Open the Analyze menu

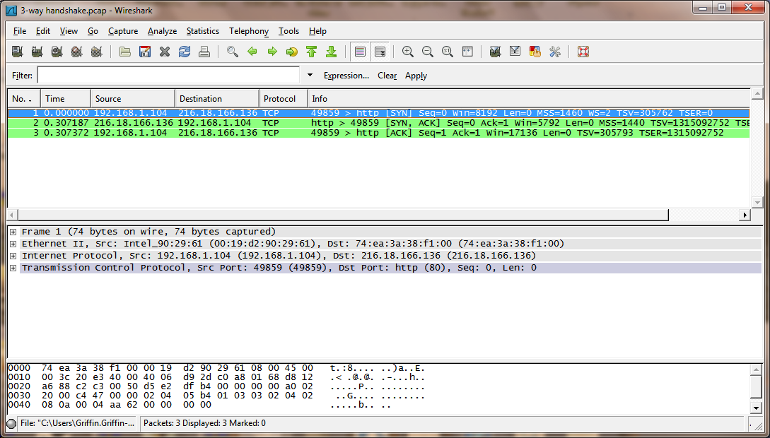pos(162,31)
